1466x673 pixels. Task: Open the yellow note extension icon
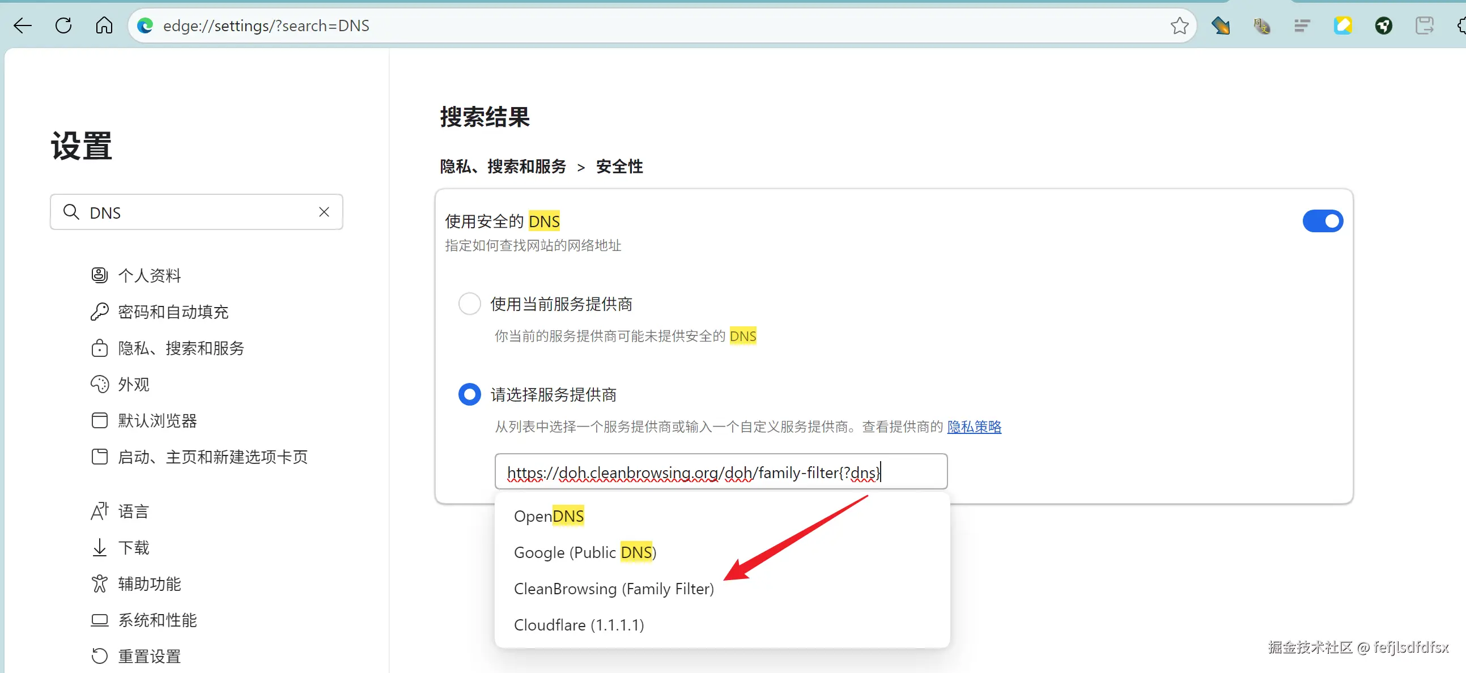[x=1342, y=25]
